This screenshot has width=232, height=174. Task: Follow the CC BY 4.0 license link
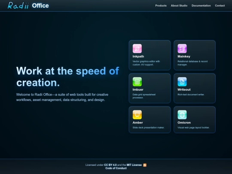110,165
